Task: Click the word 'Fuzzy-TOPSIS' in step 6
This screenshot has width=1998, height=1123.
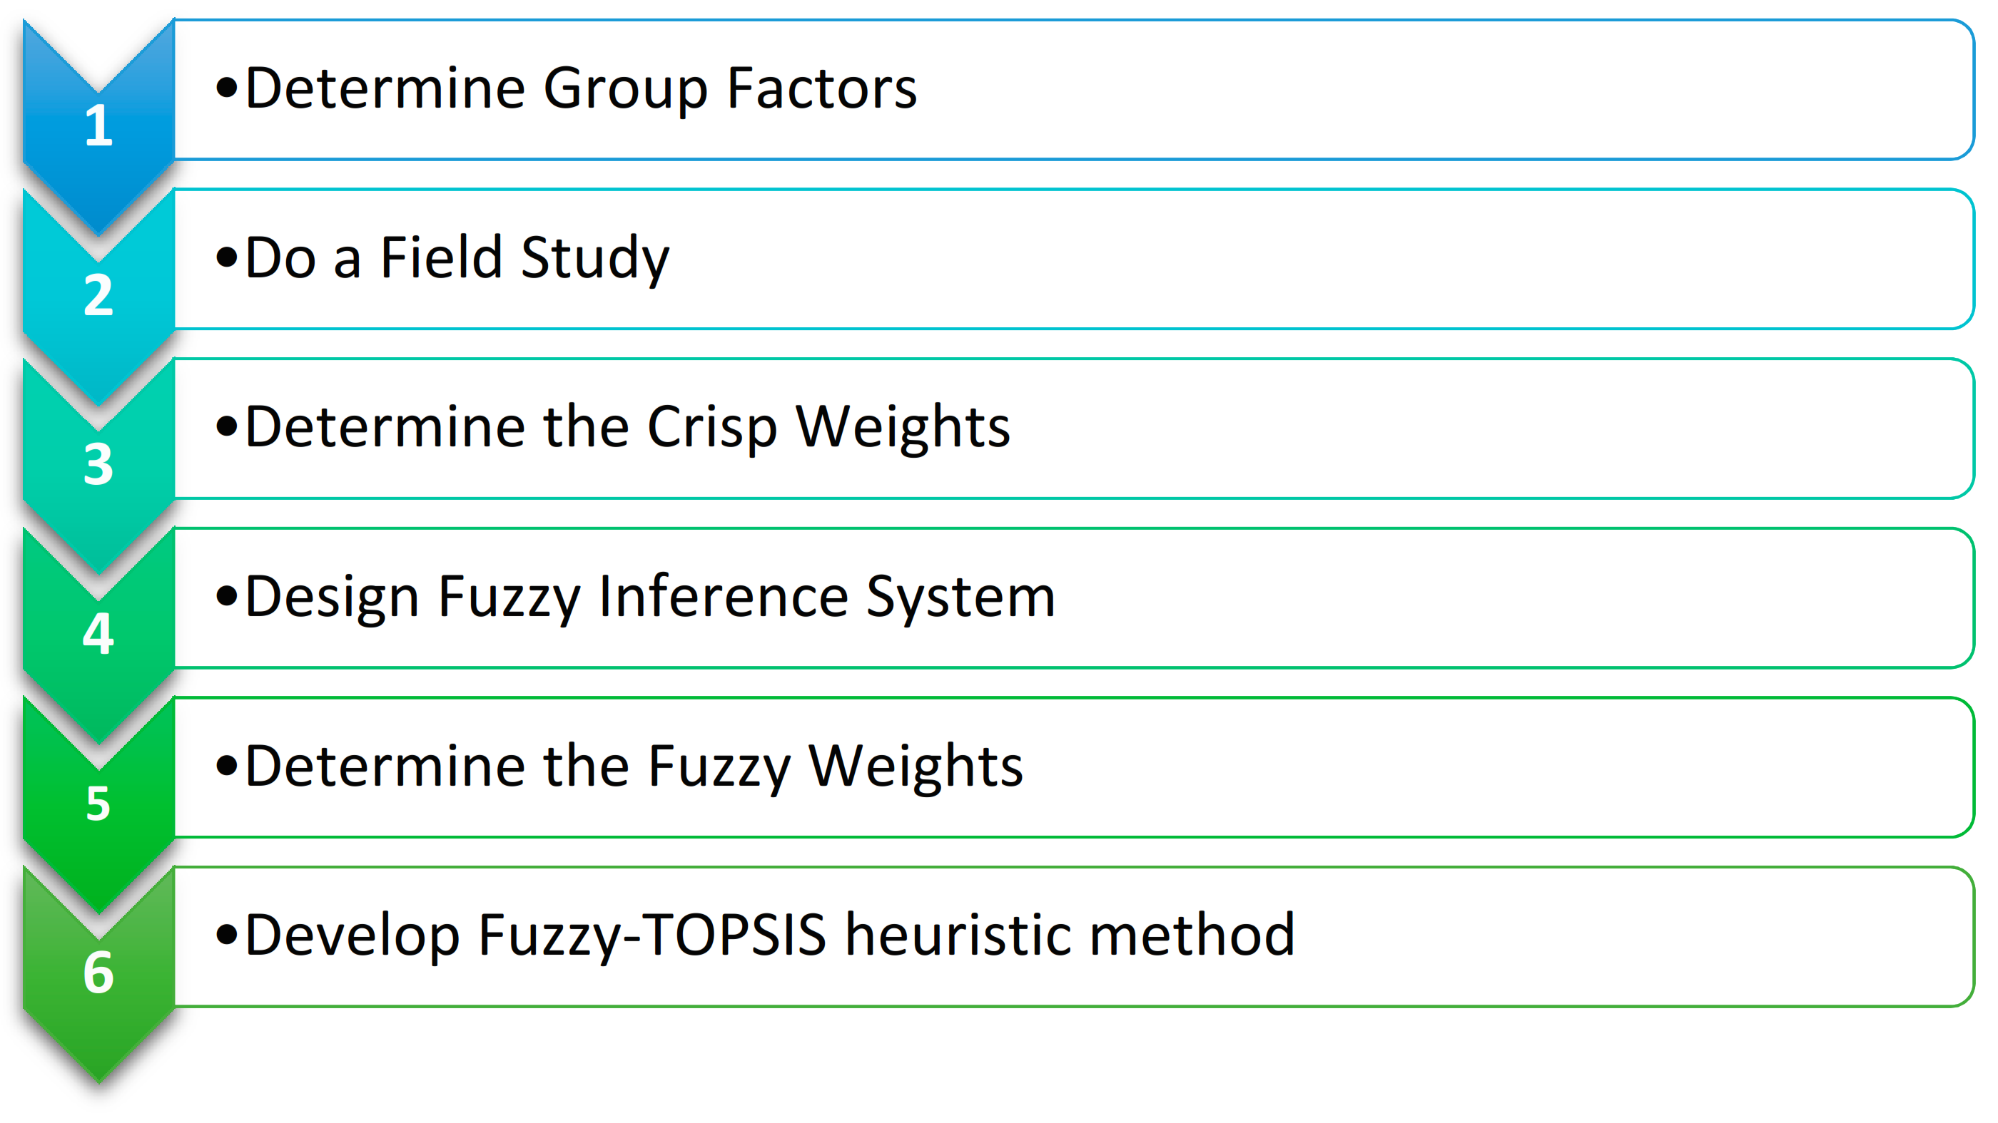Action: click(x=651, y=935)
